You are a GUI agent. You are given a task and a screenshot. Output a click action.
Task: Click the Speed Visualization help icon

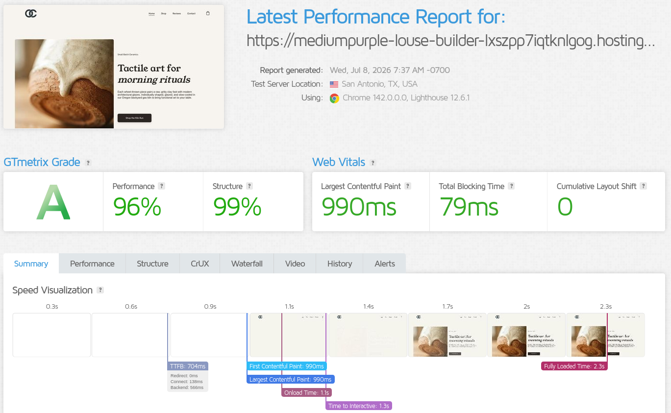pos(100,290)
